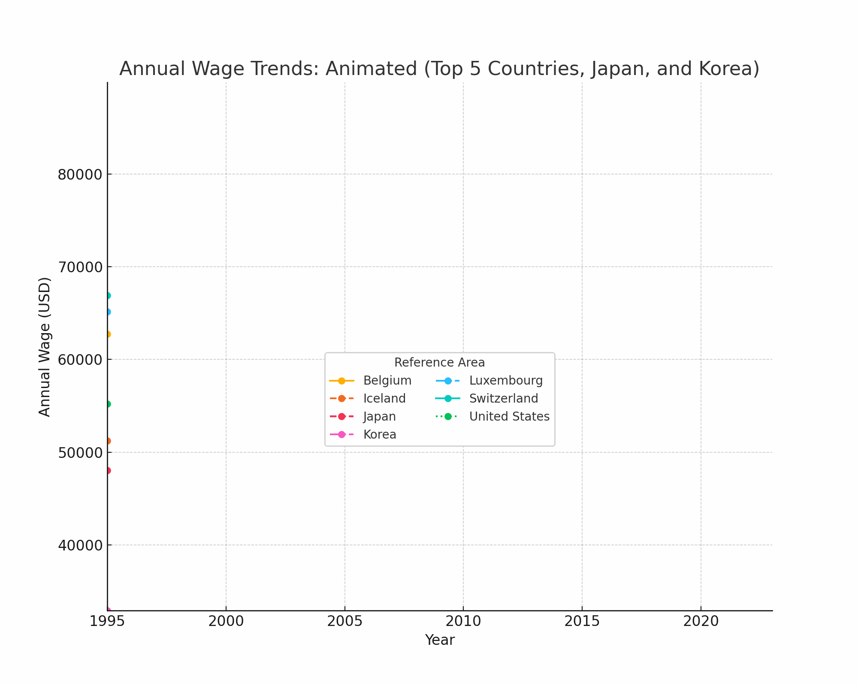The image size is (858, 686).
Task: Click the Iceland legend marker
Action: click(341, 399)
